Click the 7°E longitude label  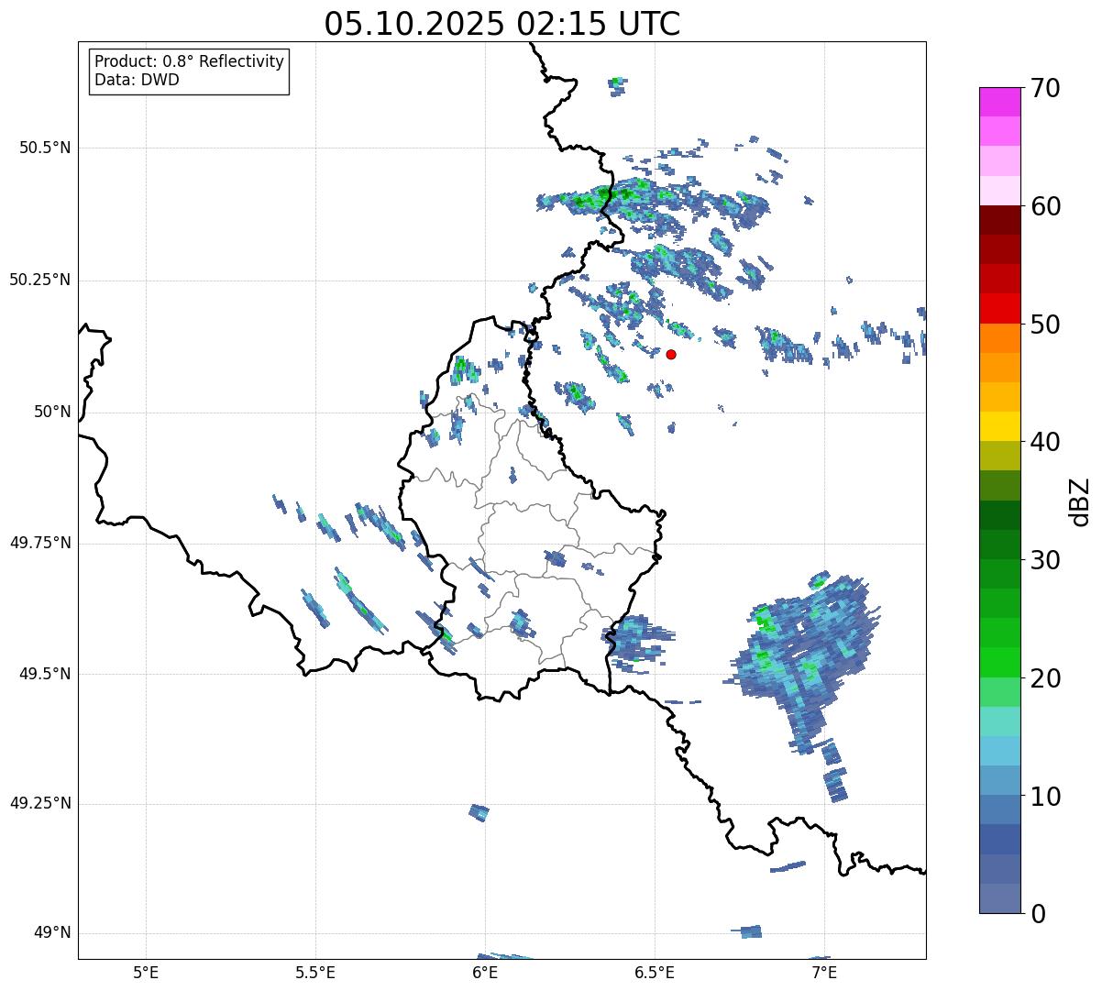824,972
